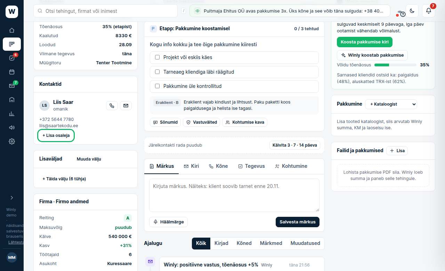
Task: Switch to the Kiri tab
Action: [x=191, y=166]
